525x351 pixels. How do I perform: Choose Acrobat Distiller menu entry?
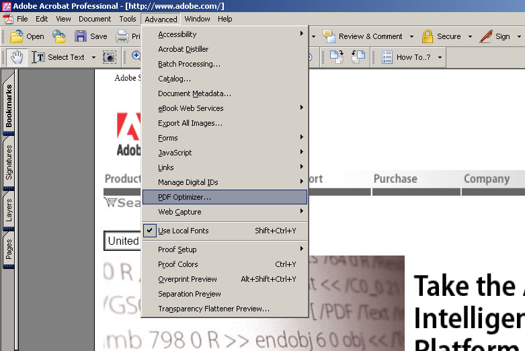(x=225, y=49)
